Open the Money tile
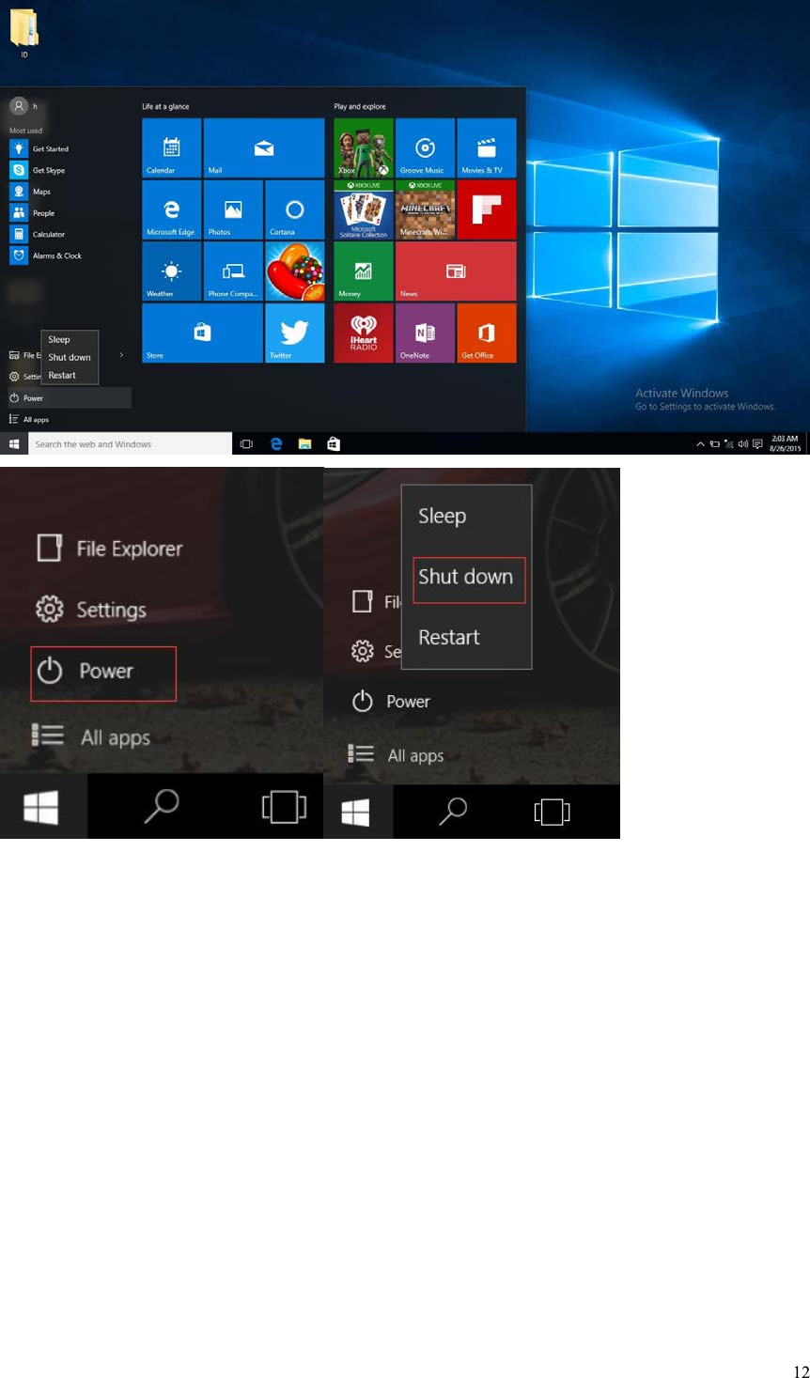This screenshot has height=1378, width=810. click(364, 271)
